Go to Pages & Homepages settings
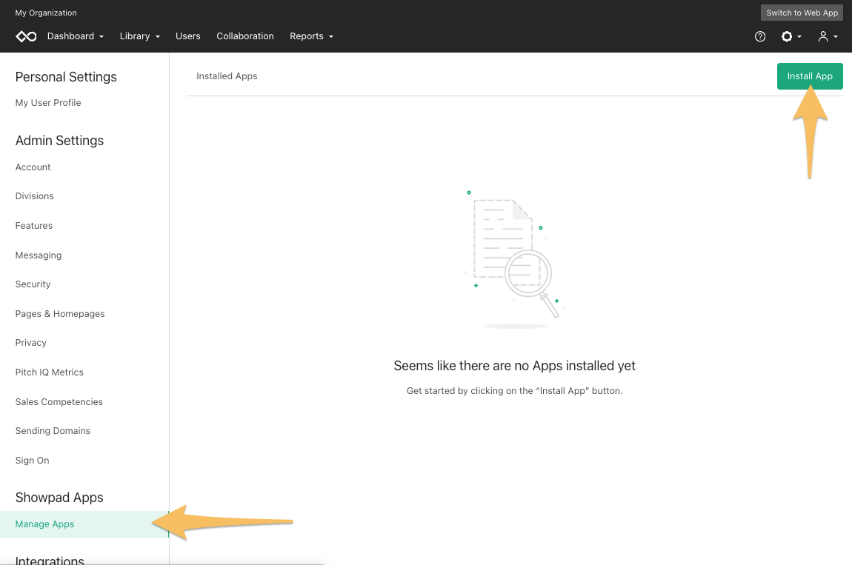Screen dimensions: 852x565 60,314
